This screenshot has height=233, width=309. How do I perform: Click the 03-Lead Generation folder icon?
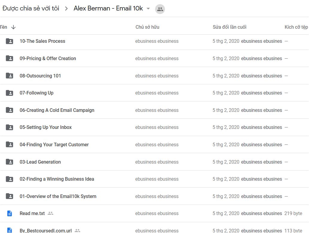[10, 162]
